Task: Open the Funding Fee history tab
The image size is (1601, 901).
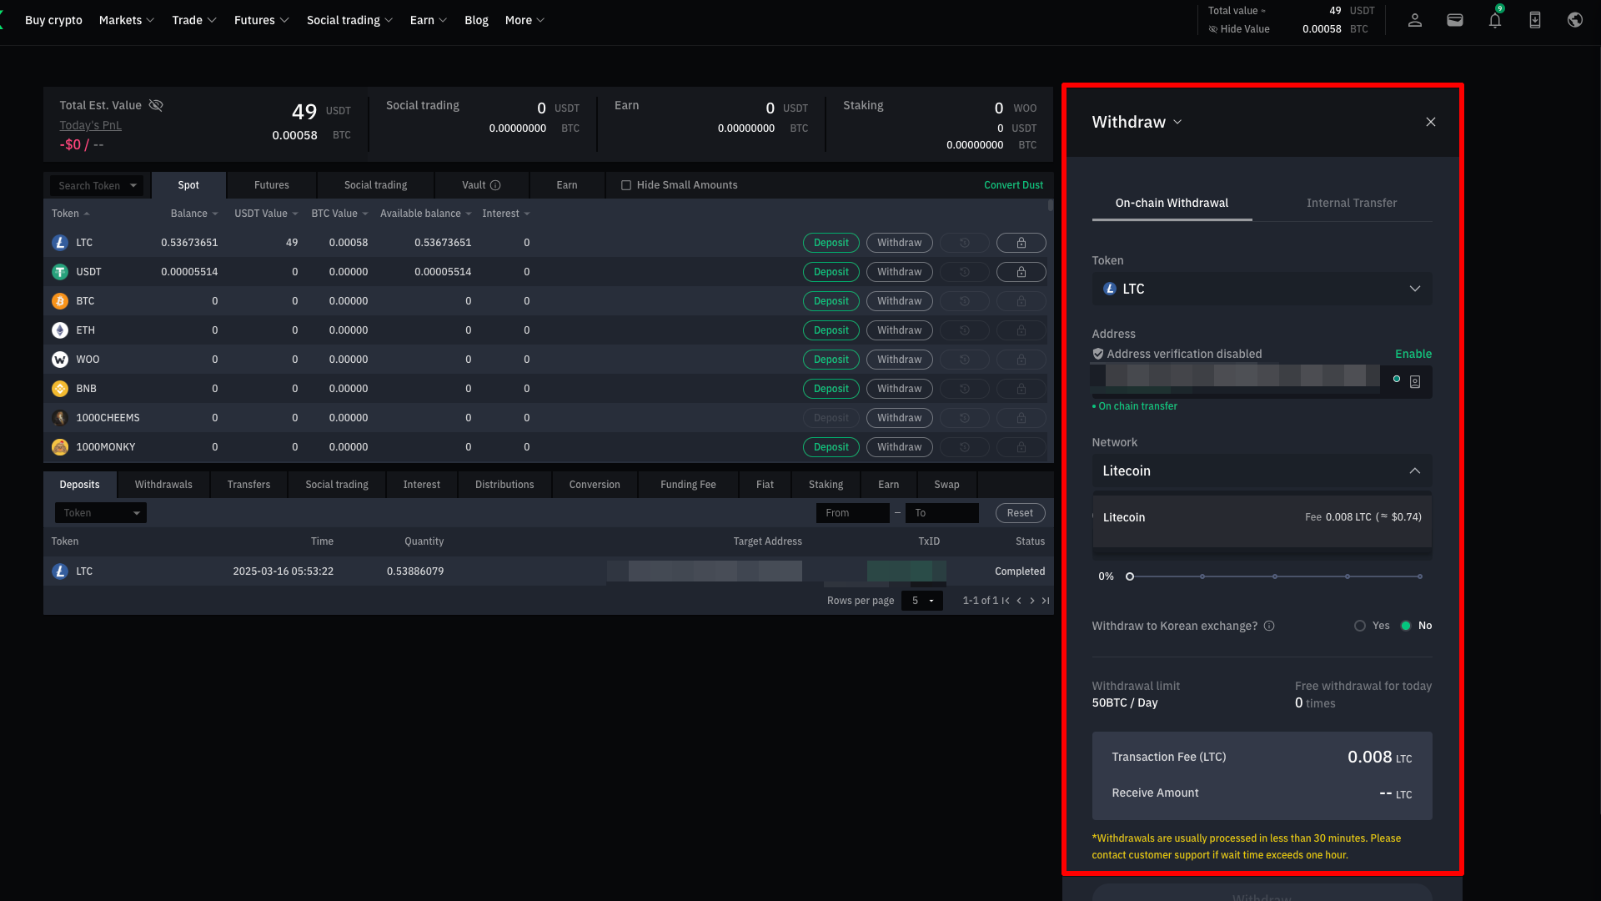Action: coord(688,485)
